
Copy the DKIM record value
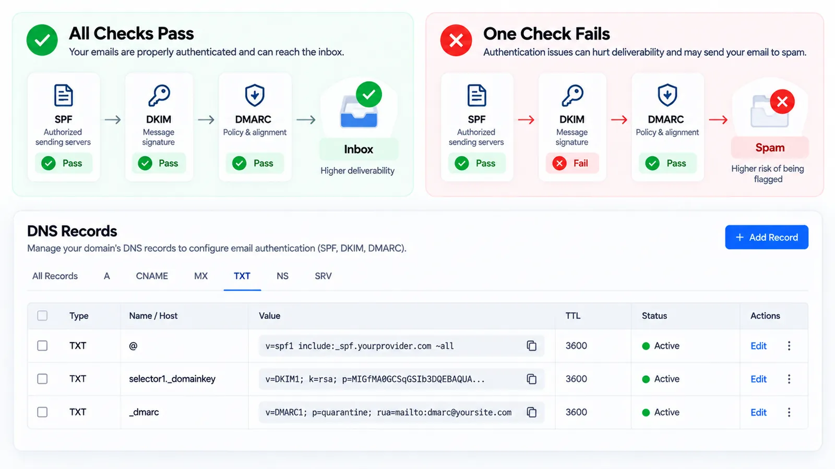pyautogui.click(x=531, y=379)
